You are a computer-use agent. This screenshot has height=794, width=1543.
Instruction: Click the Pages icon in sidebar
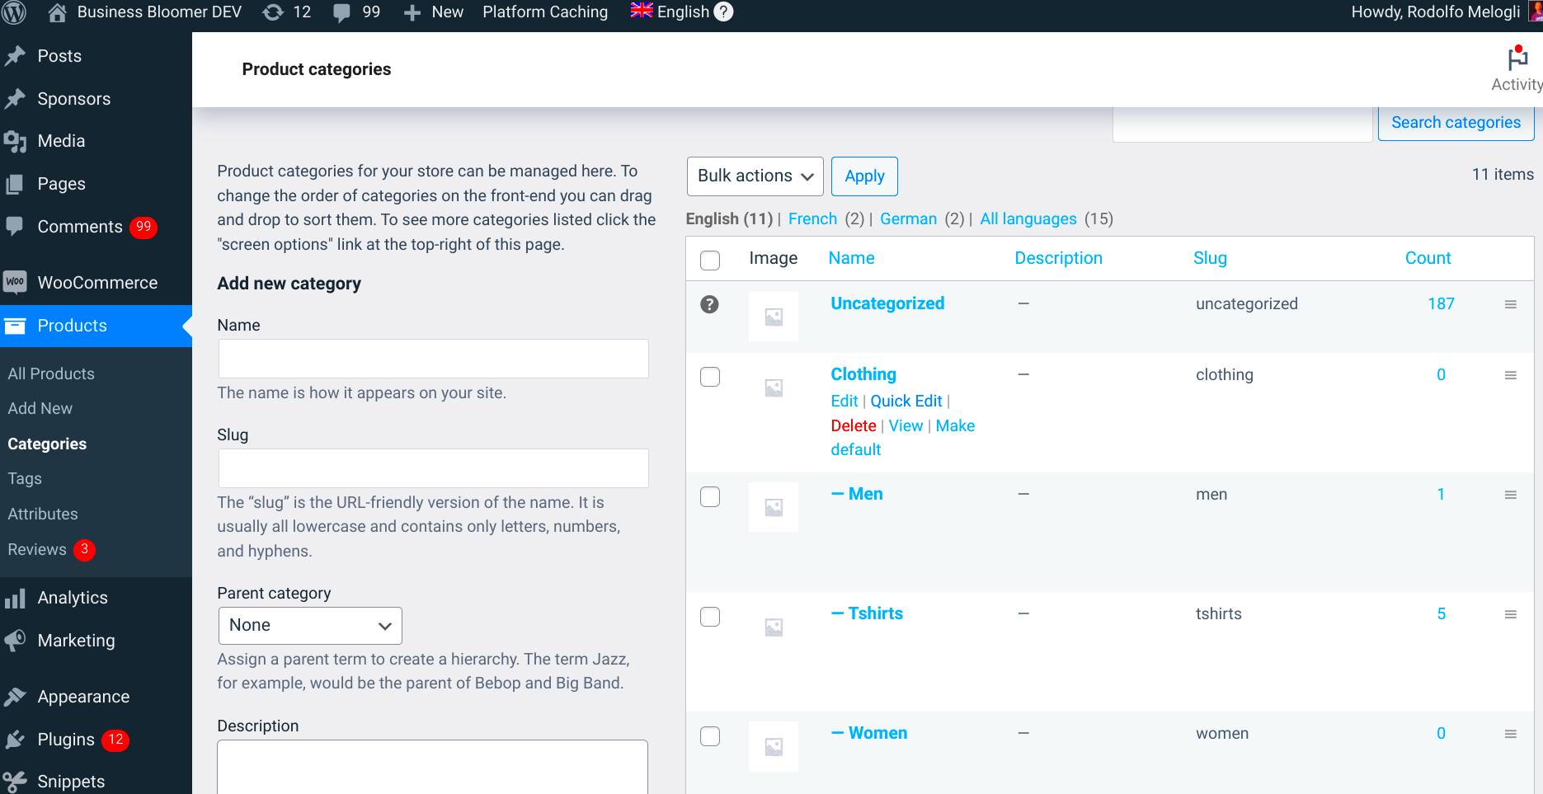[x=15, y=184]
